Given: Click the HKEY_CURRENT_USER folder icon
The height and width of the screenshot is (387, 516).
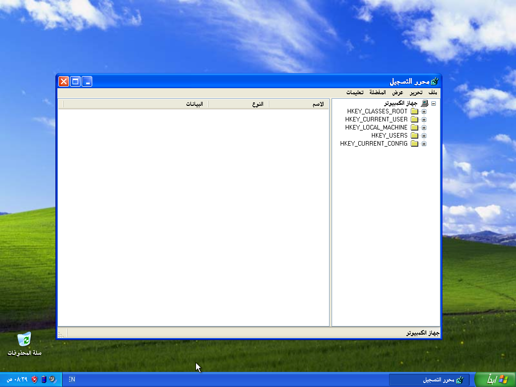Looking at the screenshot, I should (414, 119).
